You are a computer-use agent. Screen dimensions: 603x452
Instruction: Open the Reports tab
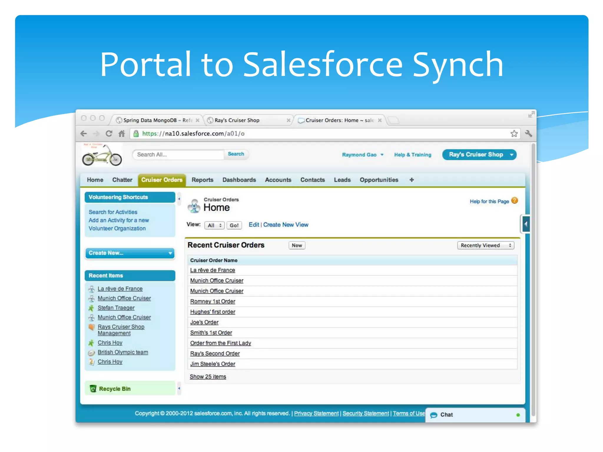tap(202, 180)
